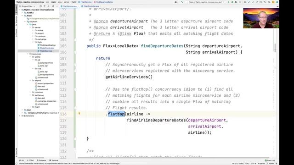The image size is (294, 165).
Task: Click the editor horizontal scrollbar
Action: pos(174,158)
